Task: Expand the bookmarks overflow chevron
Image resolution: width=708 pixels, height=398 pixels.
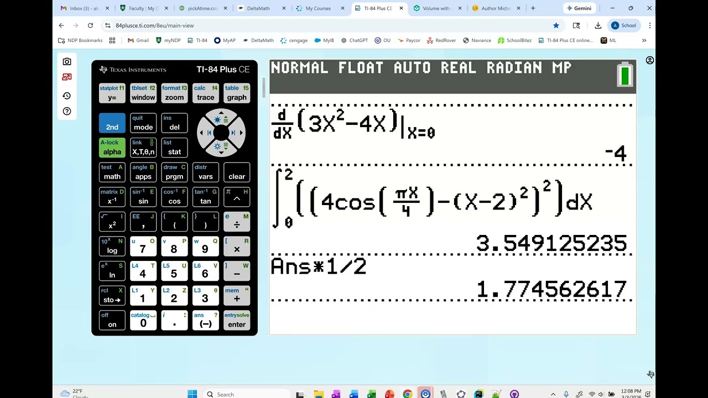Action: coord(644,40)
